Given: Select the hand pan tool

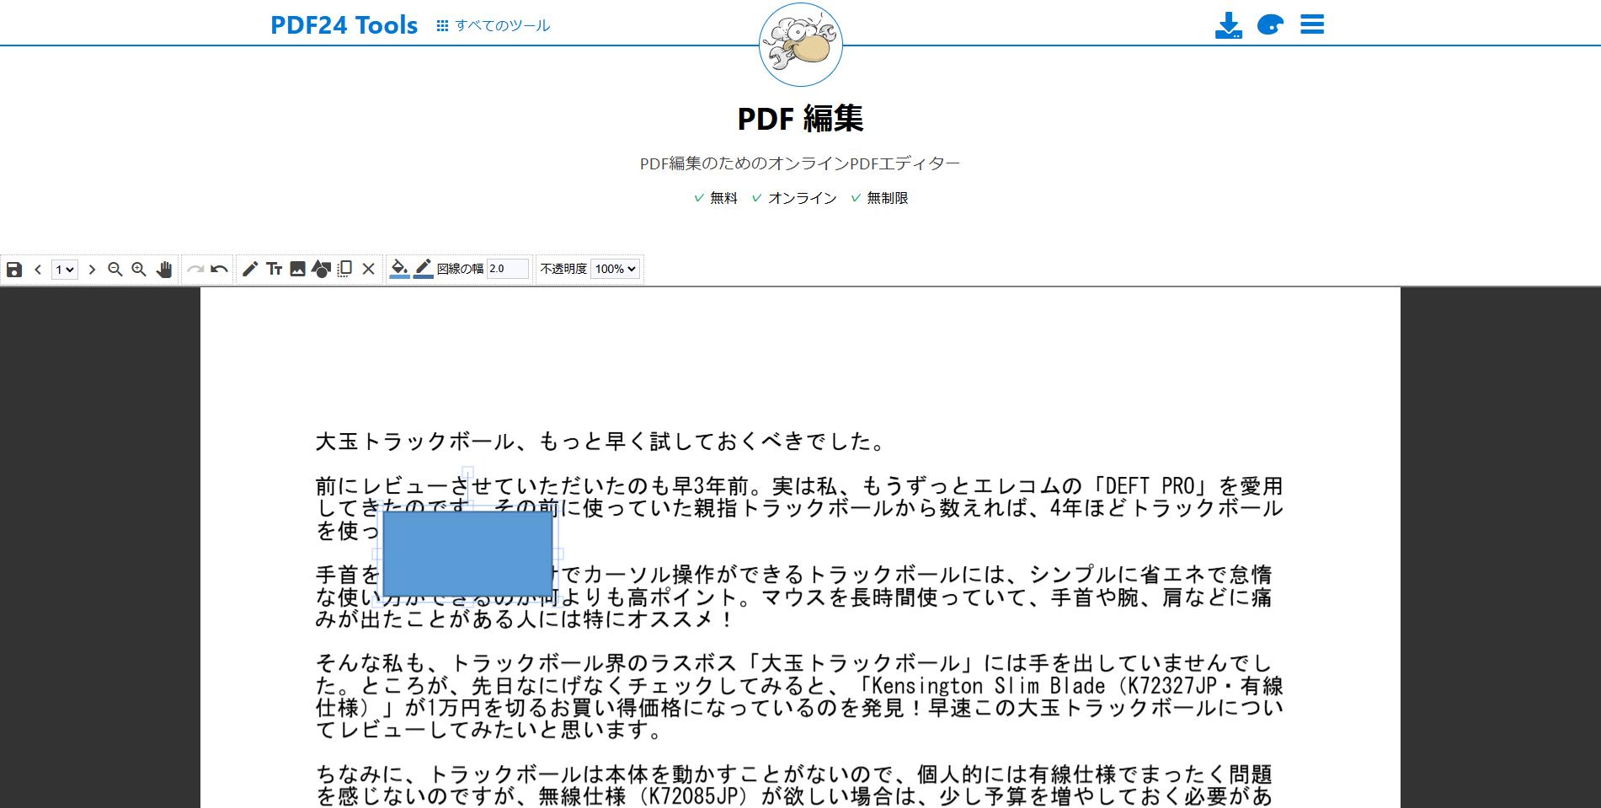Looking at the screenshot, I should (164, 270).
